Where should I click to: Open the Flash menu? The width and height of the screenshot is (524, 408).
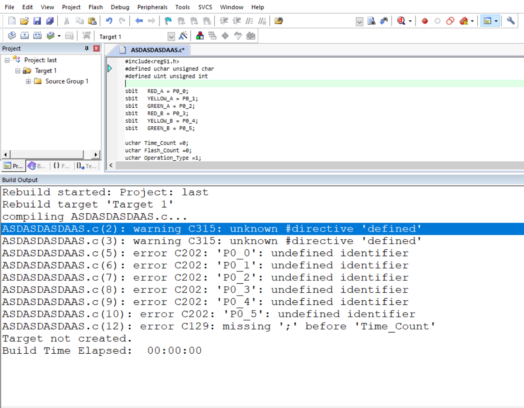coord(95,7)
